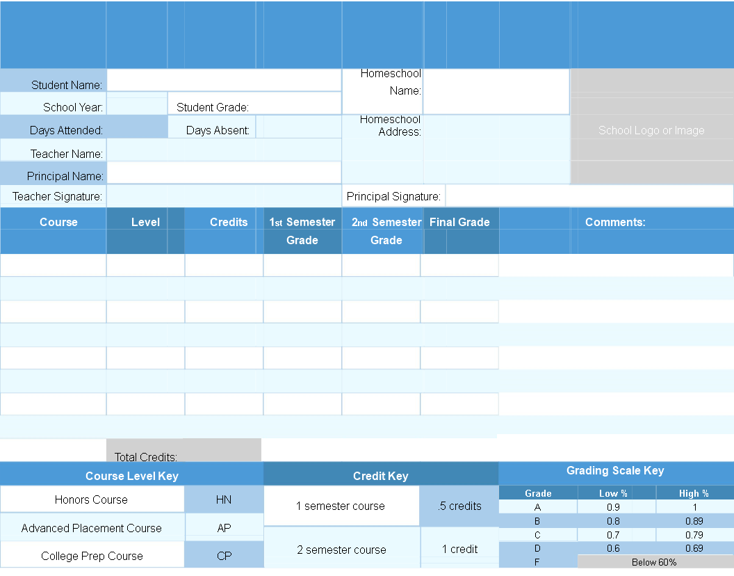
Task: Select the 'Honors Course' cell
Action: (92, 499)
